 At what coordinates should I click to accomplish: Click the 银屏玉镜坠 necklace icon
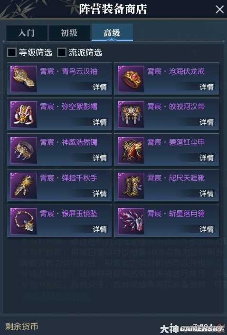[x=24, y=221]
